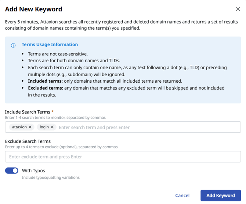Click the Terms Usage Information heading

point(50,44)
